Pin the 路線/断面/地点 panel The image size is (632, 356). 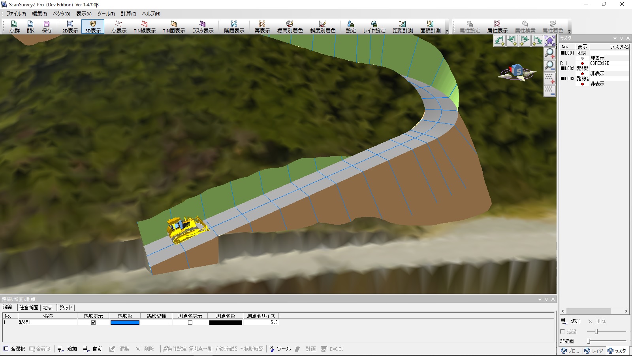(x=546, y=299)
